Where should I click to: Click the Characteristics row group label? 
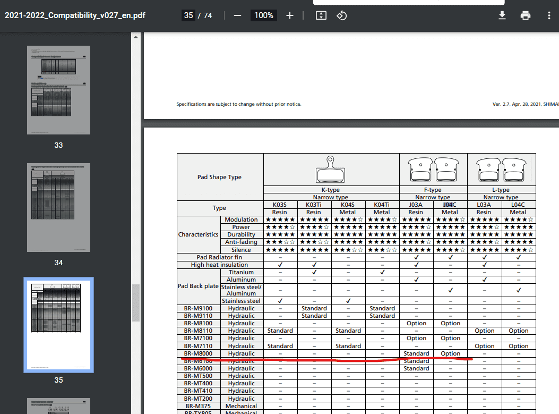[x=198, y=234]
